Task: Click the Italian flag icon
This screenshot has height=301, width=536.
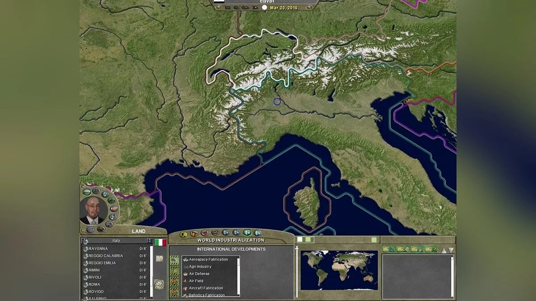Action: coord(160,242)
